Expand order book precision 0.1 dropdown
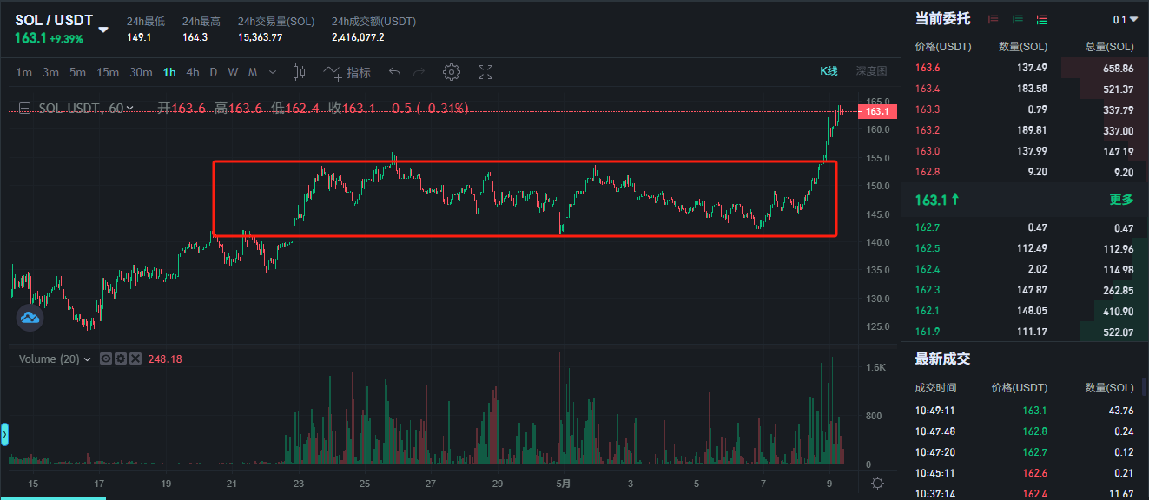The image size is (1149, 500). coord(1126,19)
